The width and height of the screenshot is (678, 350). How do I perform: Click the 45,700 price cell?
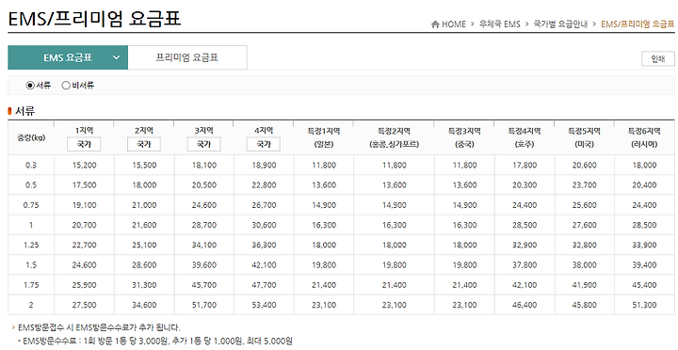[204, 285]
